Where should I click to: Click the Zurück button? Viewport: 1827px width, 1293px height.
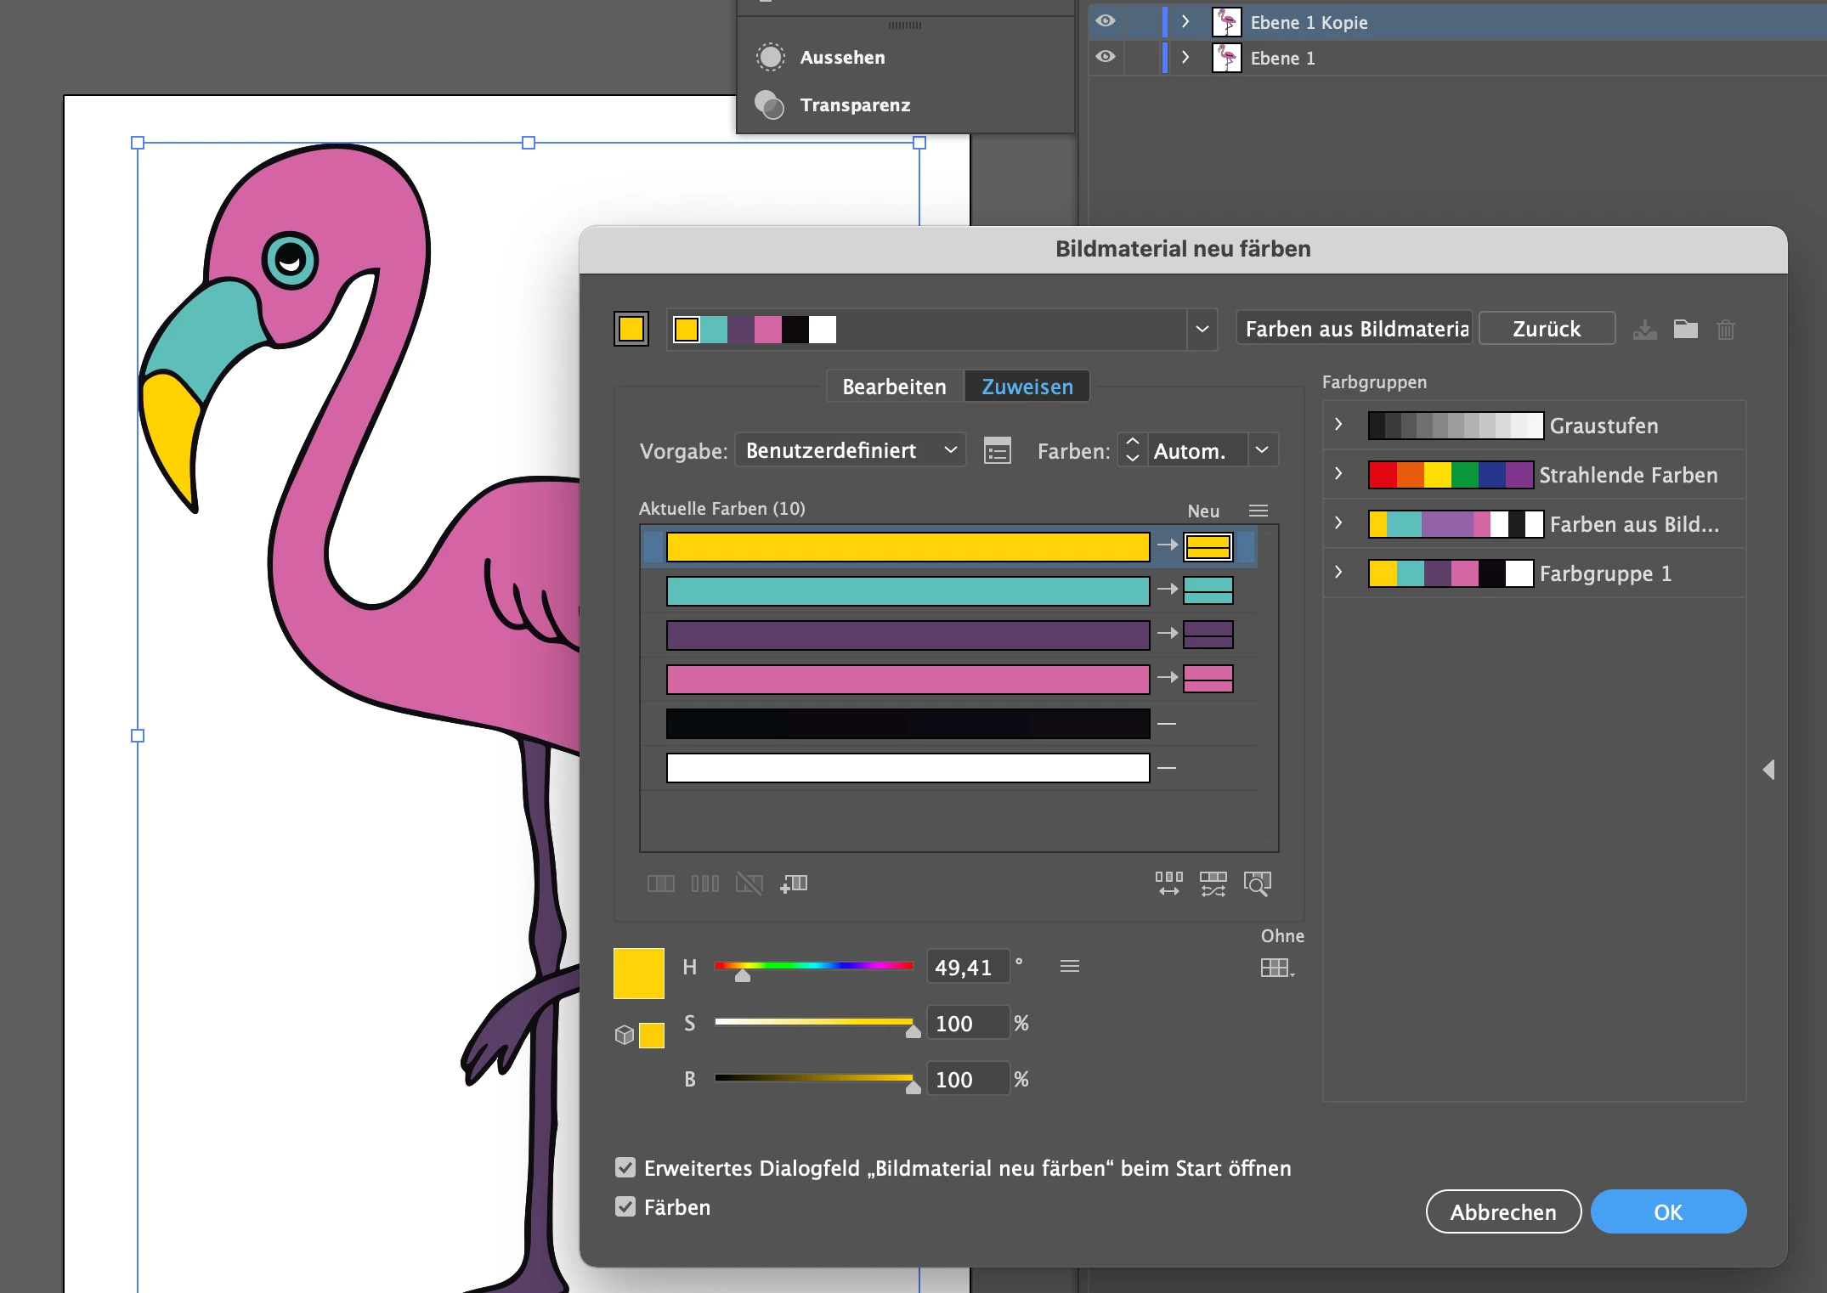coord(1546,329)
